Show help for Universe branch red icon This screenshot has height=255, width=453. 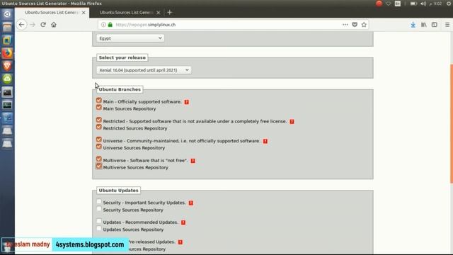(x=265, y=141)
